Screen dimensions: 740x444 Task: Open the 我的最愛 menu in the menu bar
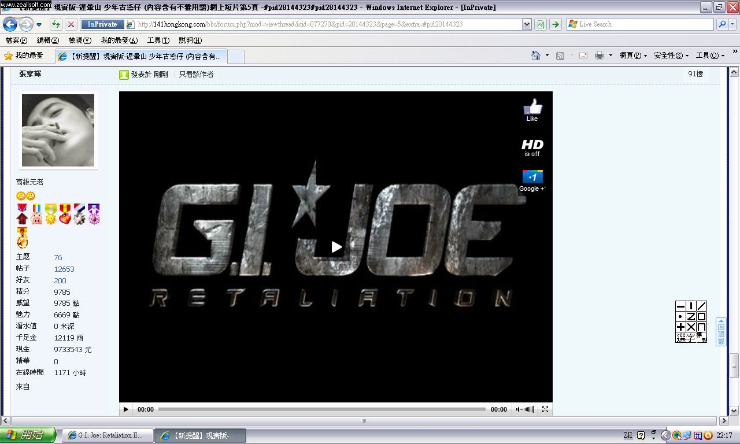point(119,40)
